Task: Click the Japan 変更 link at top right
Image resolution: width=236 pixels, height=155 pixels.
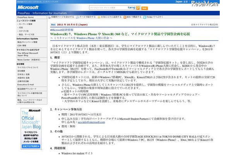Action: tap(181, 2)
